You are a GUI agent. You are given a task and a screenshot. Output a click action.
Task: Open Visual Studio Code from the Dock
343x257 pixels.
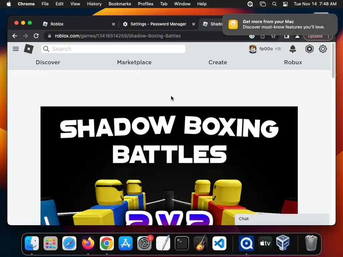click(x=219, y=243)
